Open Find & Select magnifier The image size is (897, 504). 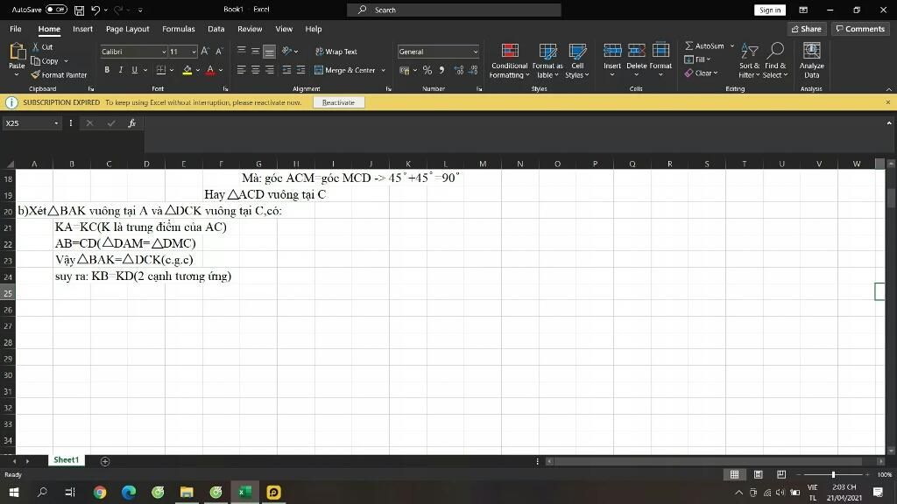[775, 60]
